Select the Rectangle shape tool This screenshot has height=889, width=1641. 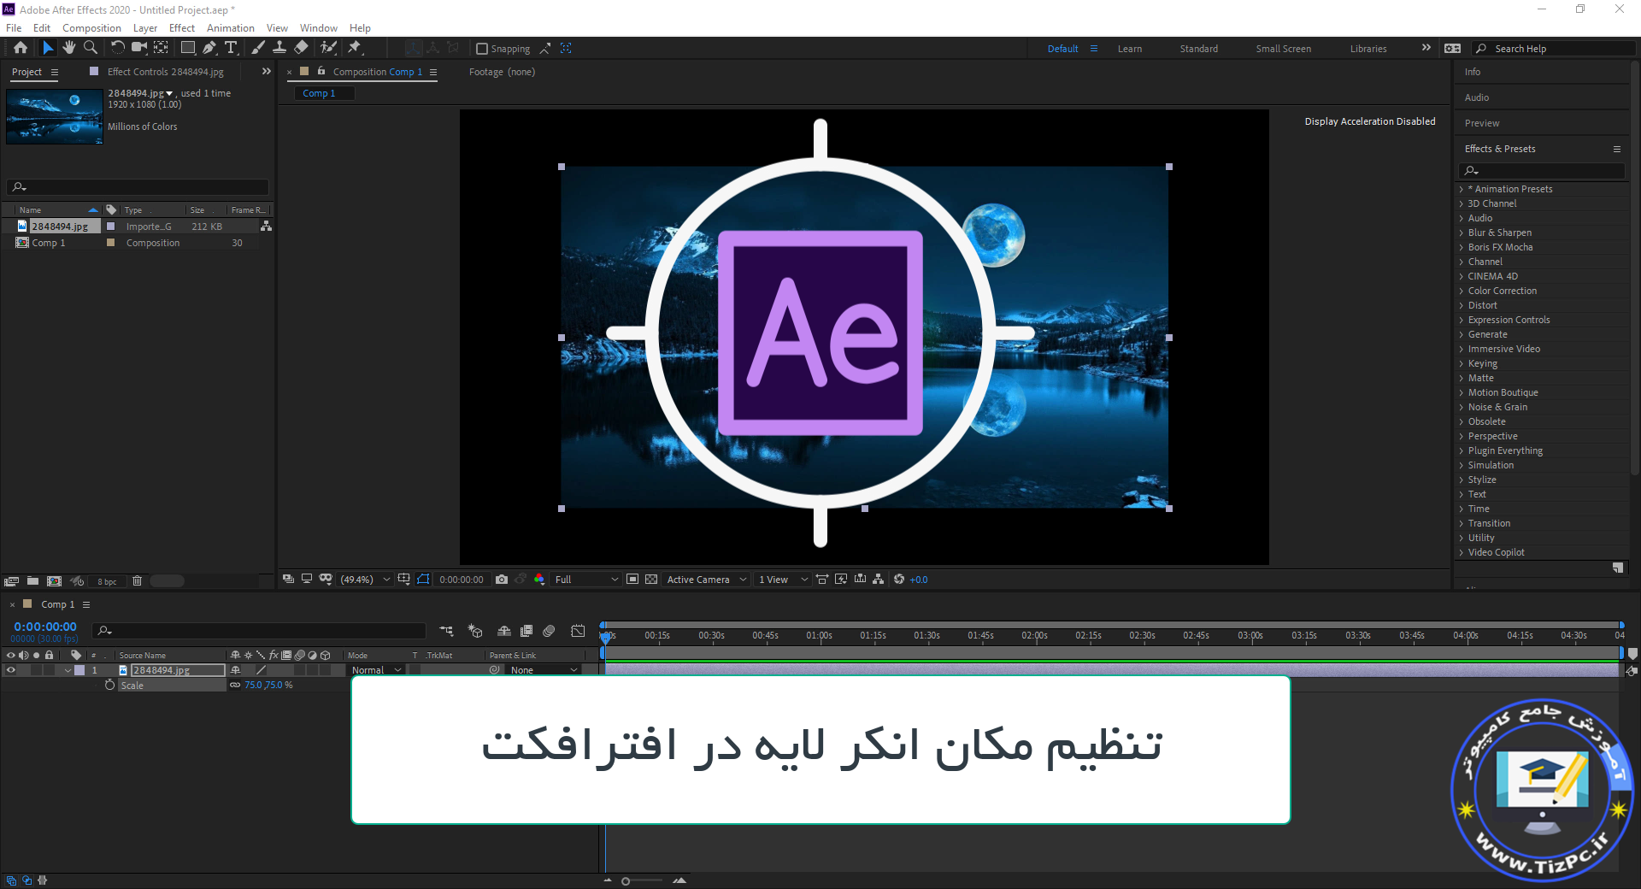pos(187,48)
